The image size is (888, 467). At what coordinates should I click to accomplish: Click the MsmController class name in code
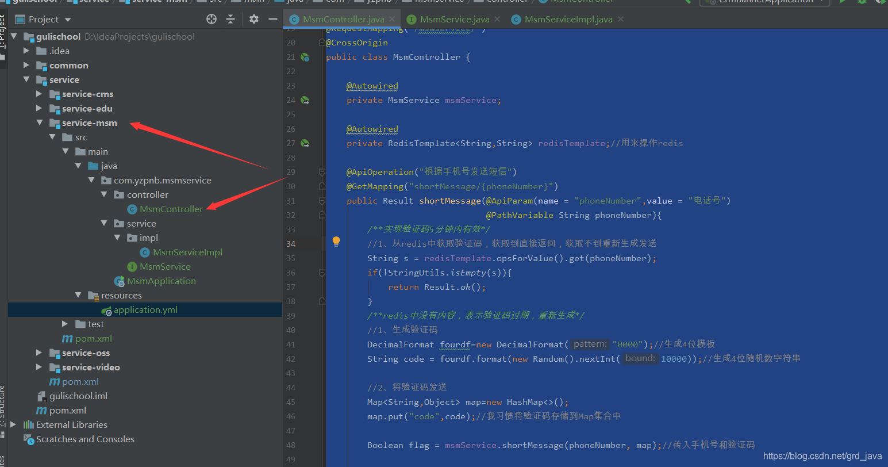tap(426, 57)
